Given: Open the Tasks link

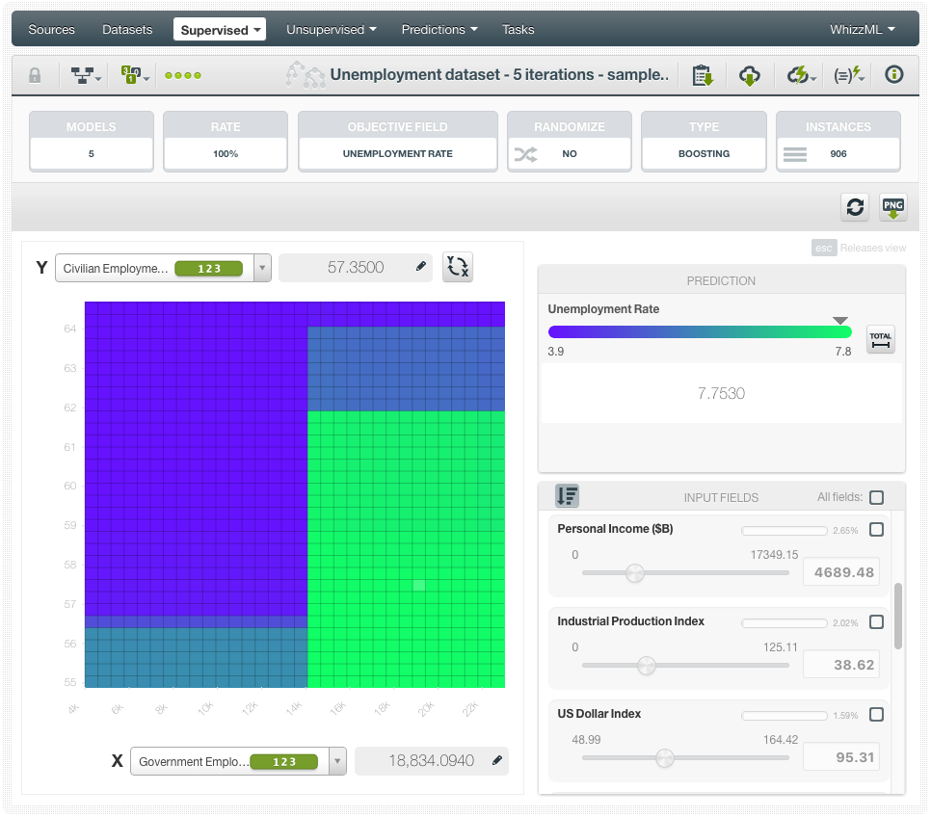Looking at the screenshot, I should 518,30.
